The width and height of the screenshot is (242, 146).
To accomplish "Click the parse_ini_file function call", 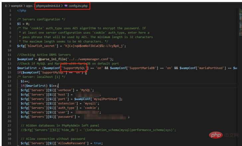I will pyautogui.click(x=53, y=59).
